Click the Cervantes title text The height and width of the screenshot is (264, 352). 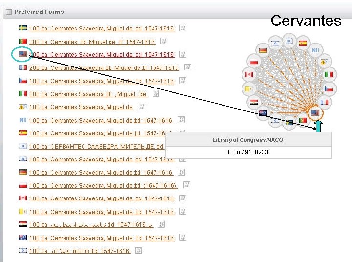[306, 21]
